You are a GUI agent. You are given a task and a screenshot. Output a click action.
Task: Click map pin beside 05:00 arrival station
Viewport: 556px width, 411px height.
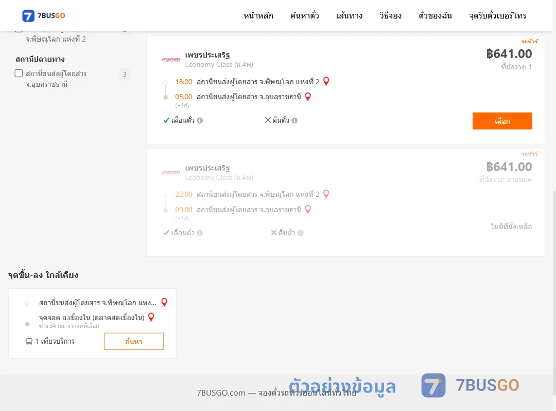308,96
